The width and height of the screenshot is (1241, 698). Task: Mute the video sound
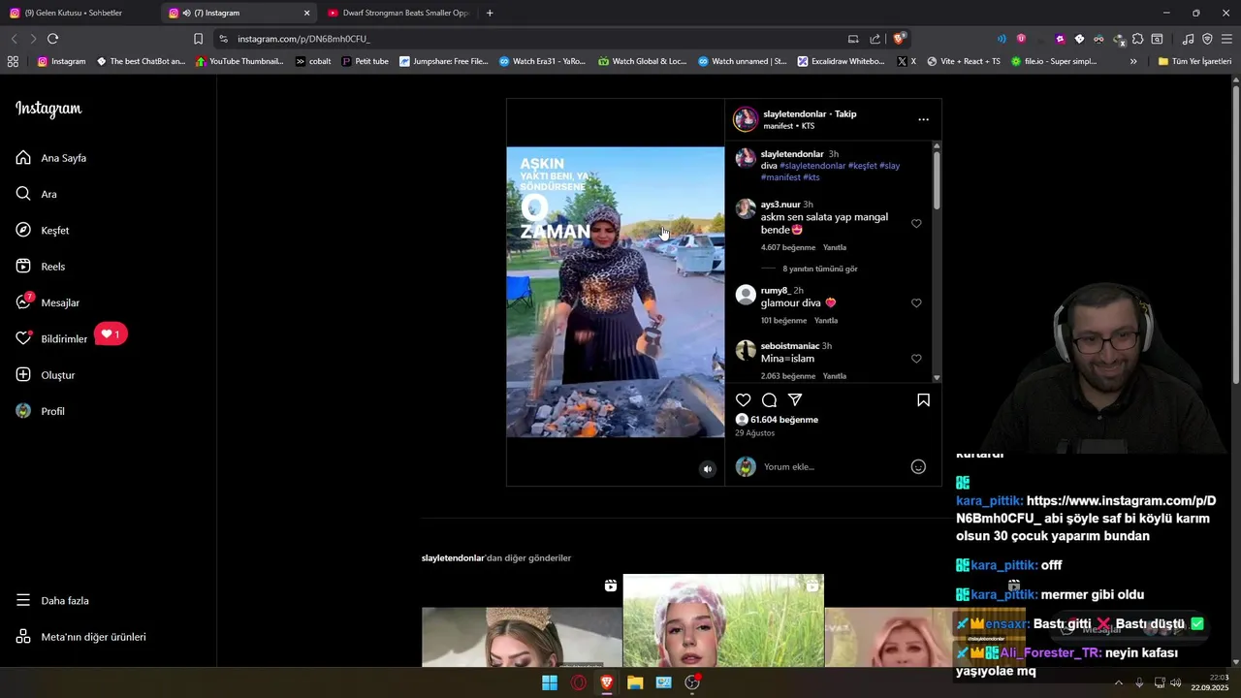(707, 469)
